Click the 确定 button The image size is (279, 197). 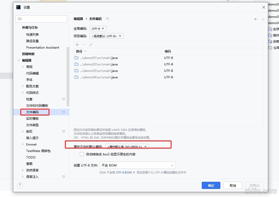click(x=211, y=185)
